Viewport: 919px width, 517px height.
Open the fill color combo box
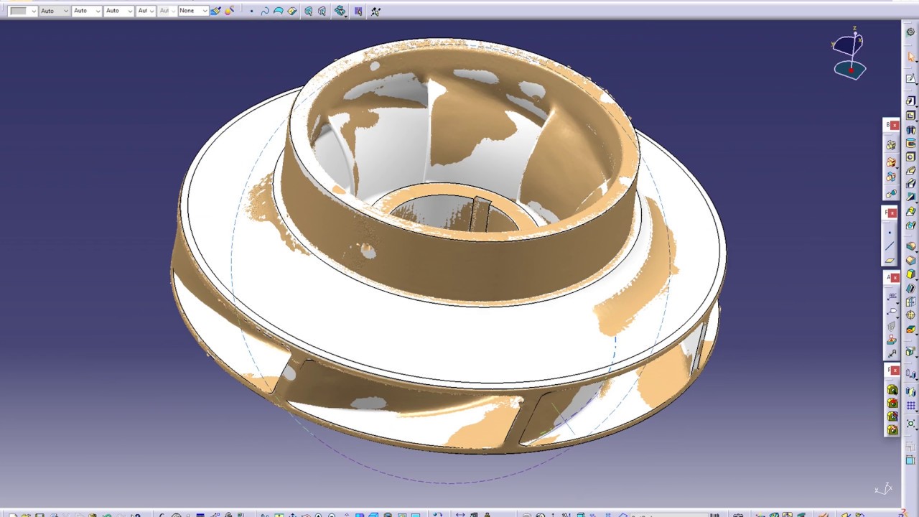coord(23,11)
